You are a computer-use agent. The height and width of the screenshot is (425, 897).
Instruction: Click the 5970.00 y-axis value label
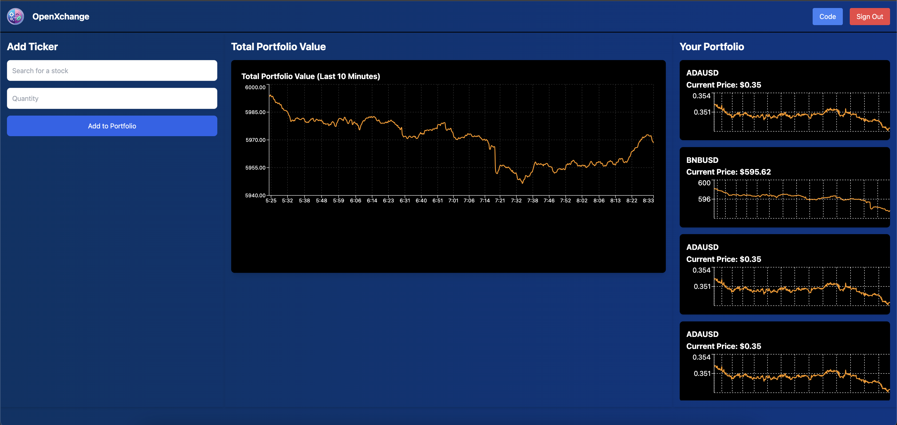(x=255, y=140)
